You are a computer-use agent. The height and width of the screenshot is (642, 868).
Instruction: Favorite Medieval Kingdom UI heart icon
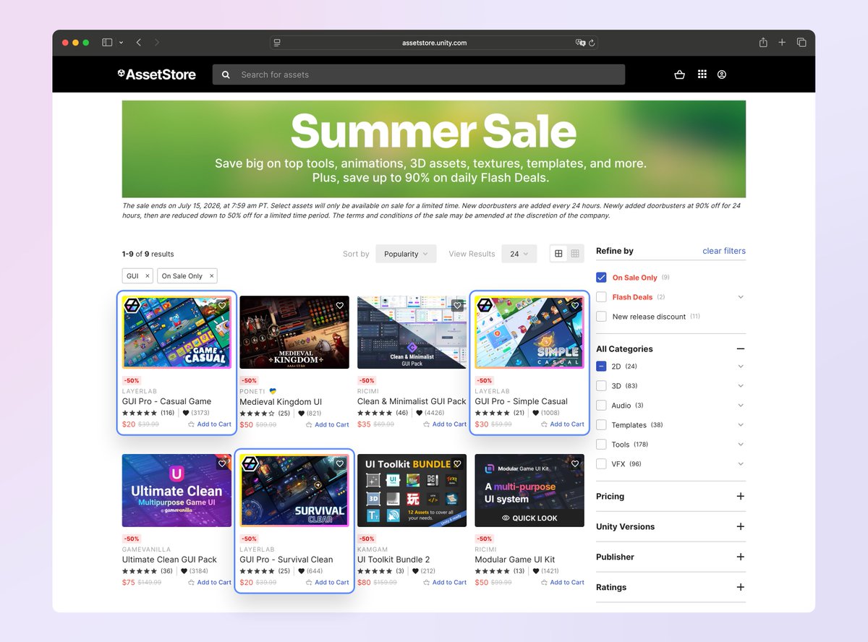(x=340, y=306)
